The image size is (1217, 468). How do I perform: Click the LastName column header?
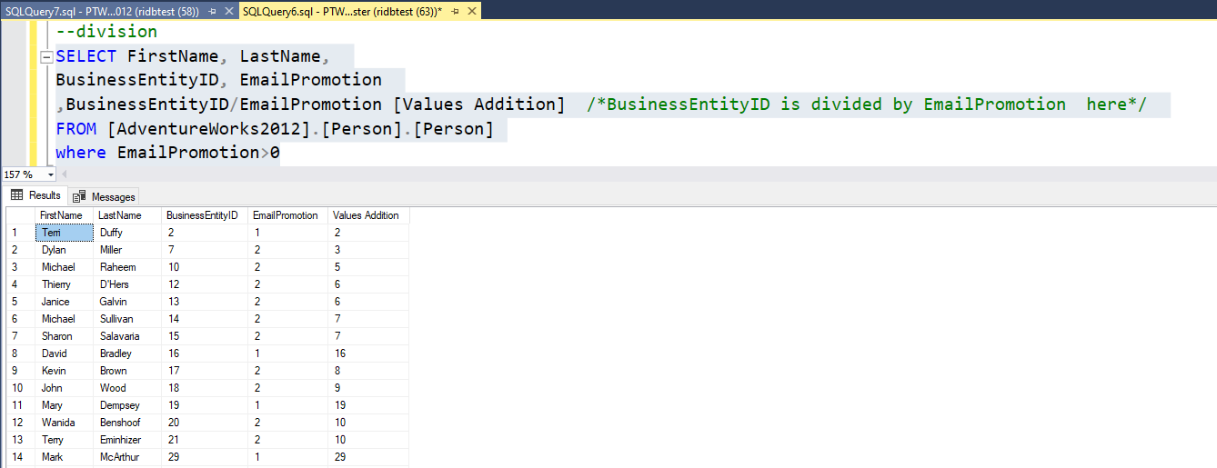(x=127, y=215)
